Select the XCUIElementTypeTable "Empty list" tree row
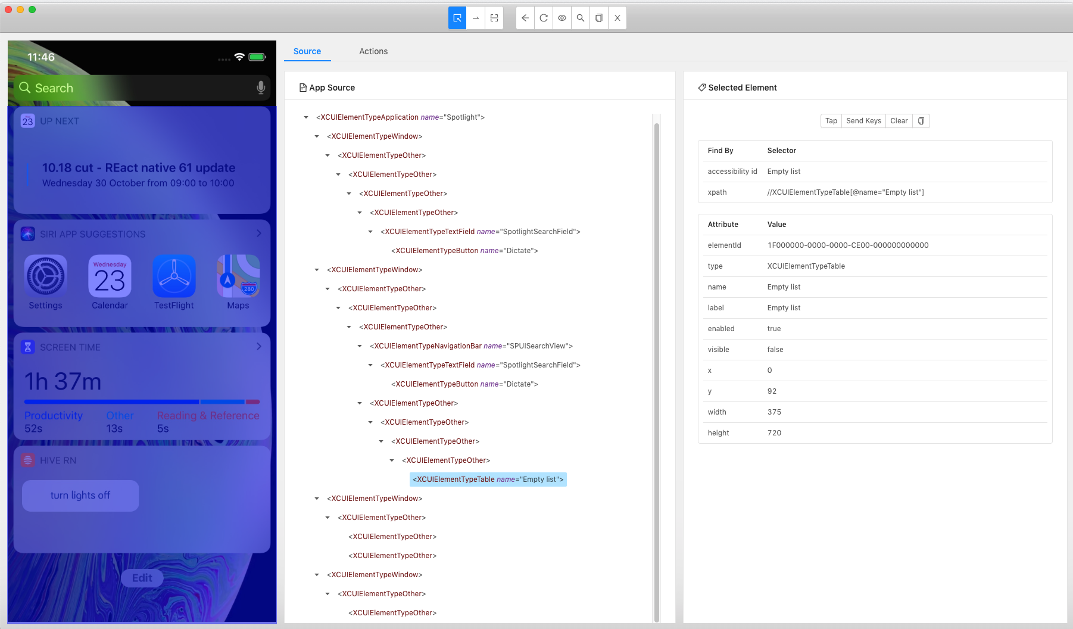 pos(488,479)
